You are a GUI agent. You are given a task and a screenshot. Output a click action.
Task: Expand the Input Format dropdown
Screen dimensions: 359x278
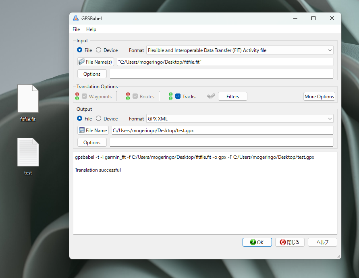click(240, 50)
